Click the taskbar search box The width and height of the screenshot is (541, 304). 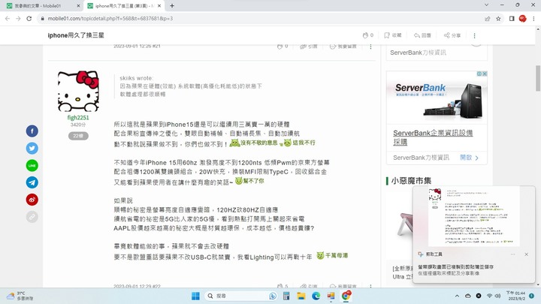pos(241,296)
